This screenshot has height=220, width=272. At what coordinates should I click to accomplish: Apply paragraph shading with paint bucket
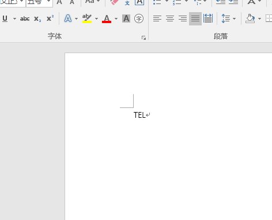[x=250, y=18]
